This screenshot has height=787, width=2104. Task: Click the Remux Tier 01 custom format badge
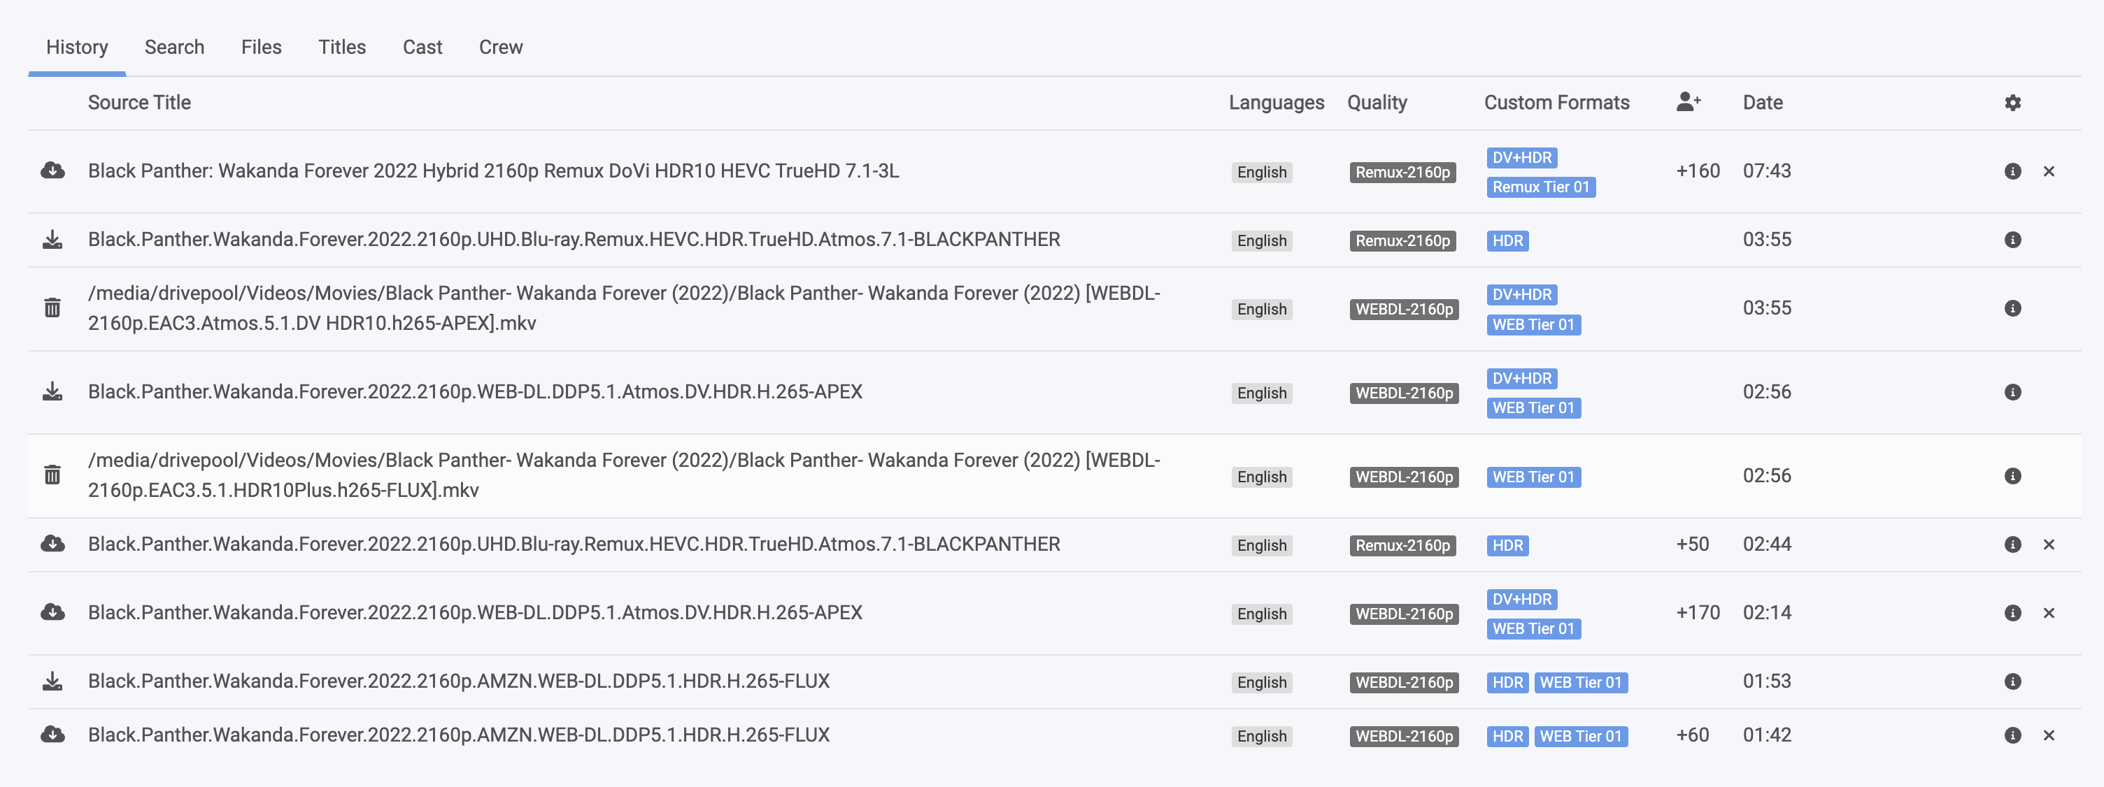pyautogui.click(x=1540, y=187)
